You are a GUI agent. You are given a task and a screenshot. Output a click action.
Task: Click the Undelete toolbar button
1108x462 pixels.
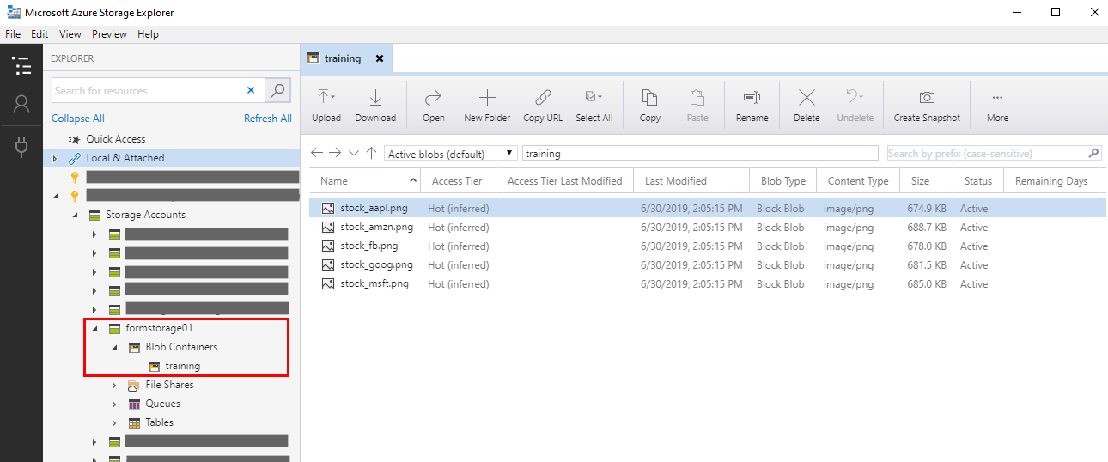click(855, 106)
